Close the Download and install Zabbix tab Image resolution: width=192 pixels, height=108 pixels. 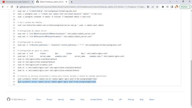[32, 2]
